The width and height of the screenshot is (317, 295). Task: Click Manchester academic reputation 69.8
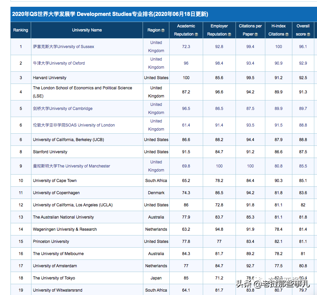click(x=186, y=166)
